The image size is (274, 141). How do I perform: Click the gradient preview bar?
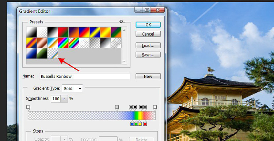92,116
